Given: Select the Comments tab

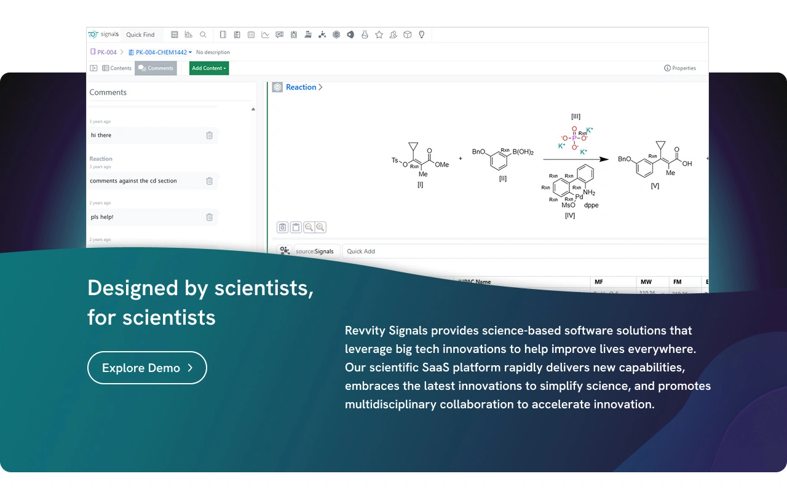Looking at the screenshot, I should (156, 68).
